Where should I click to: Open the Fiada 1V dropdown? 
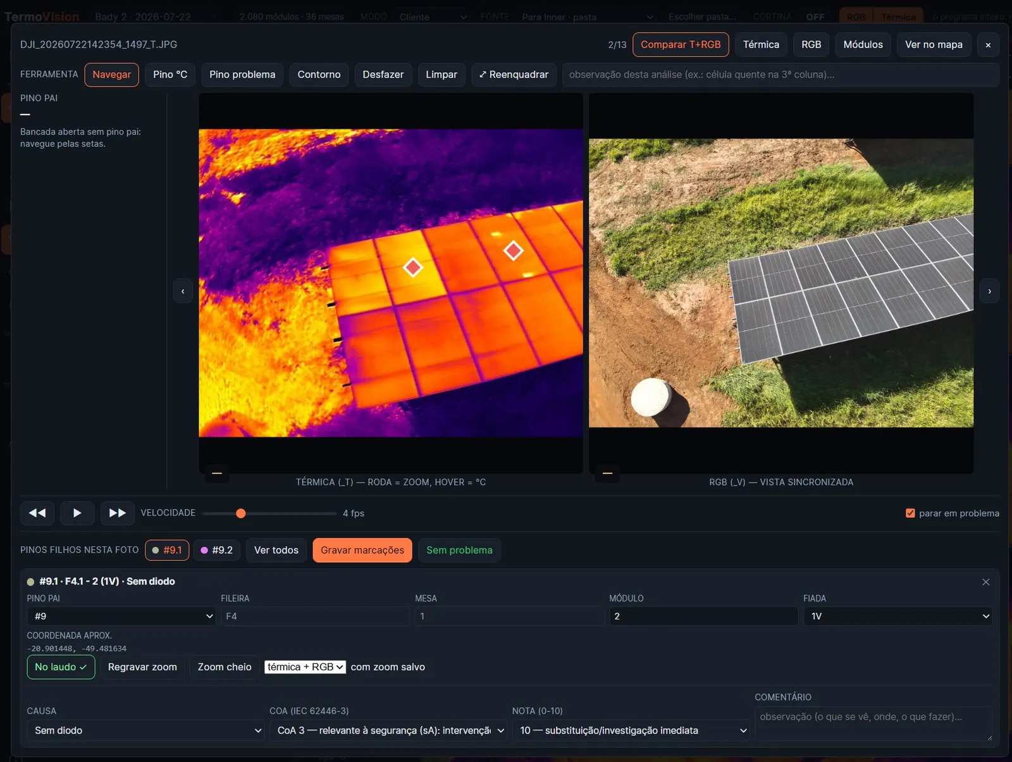pos(898,616)
